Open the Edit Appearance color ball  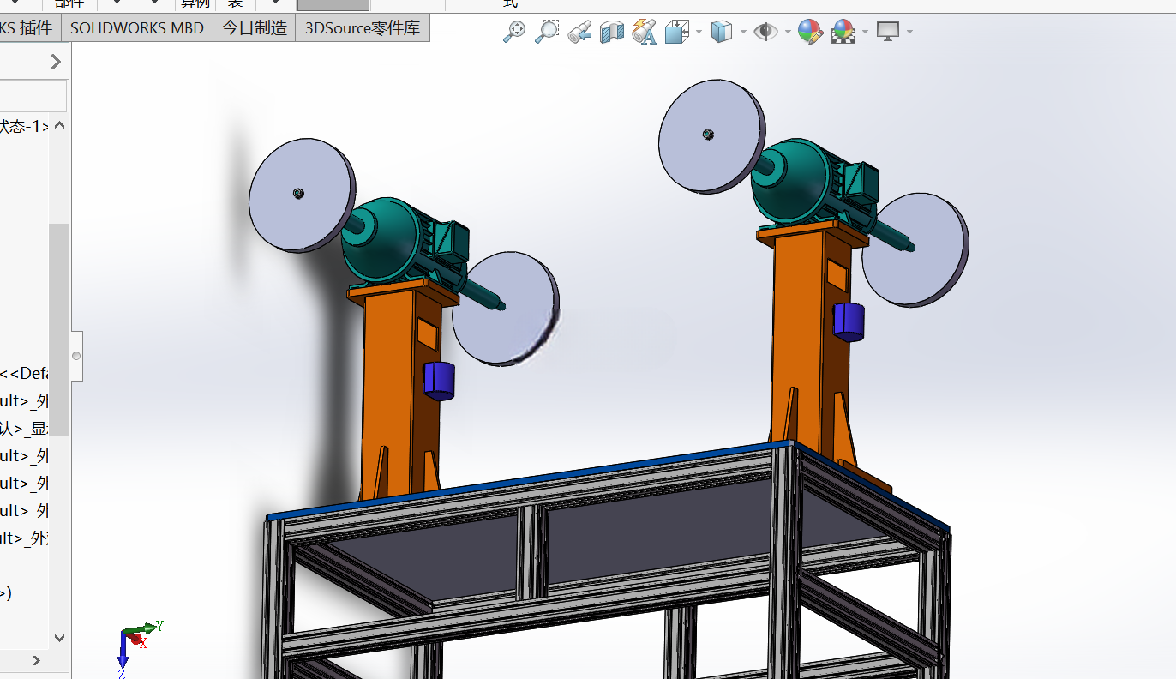810,32
